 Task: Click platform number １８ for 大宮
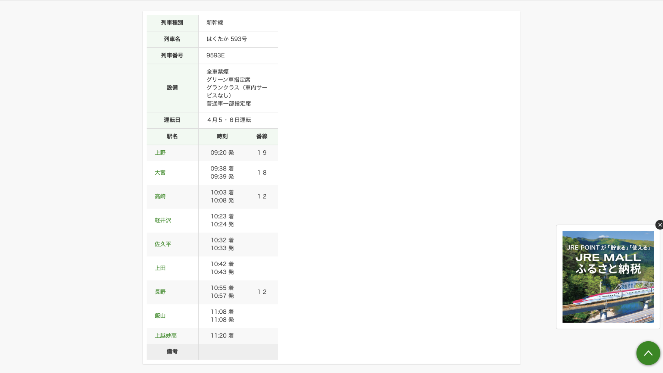pyautogui.click(x=262, y=173)
